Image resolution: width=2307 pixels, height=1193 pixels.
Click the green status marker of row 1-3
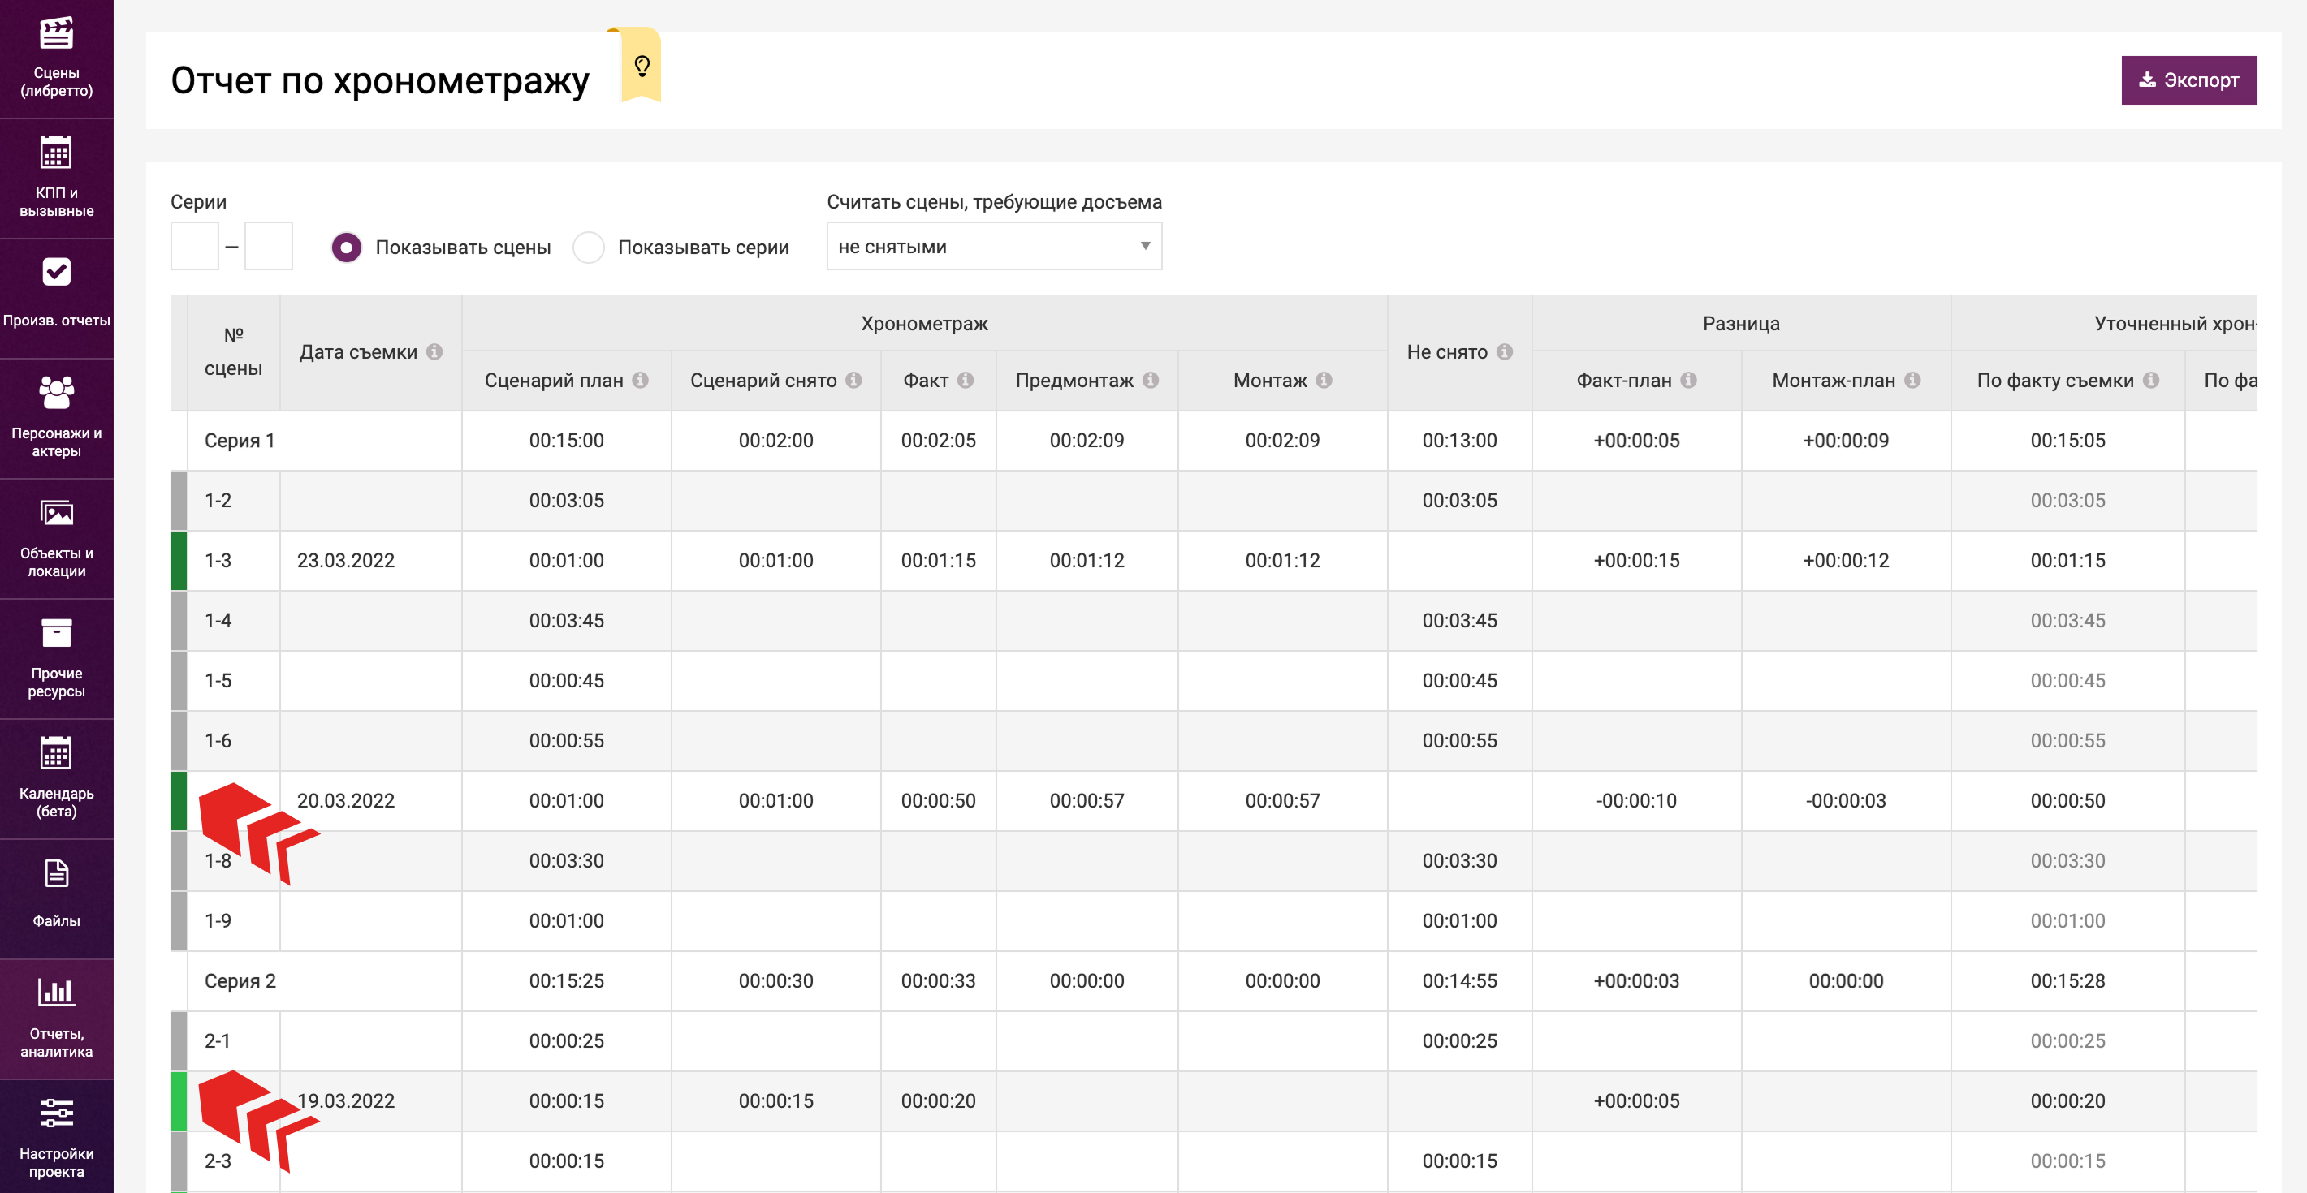pos(178,560)
